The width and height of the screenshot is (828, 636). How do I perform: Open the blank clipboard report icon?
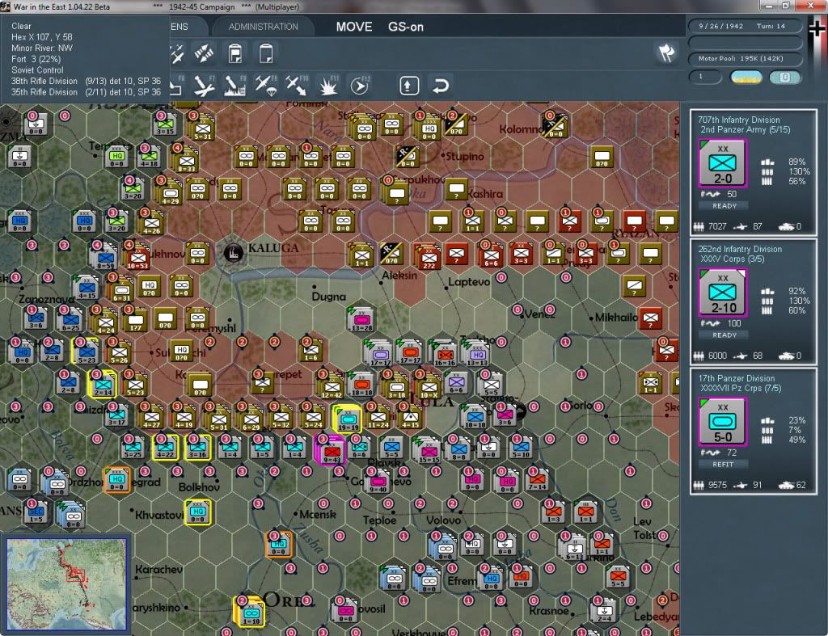265,54
